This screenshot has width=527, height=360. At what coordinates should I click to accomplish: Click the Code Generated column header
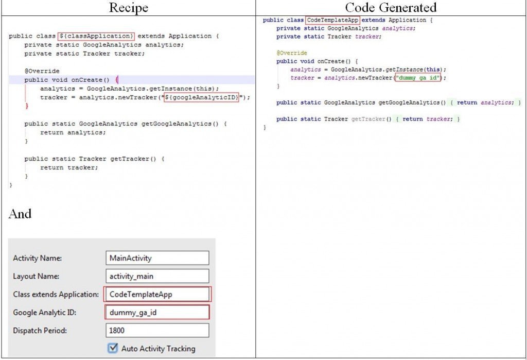click(x=391, y=7)
